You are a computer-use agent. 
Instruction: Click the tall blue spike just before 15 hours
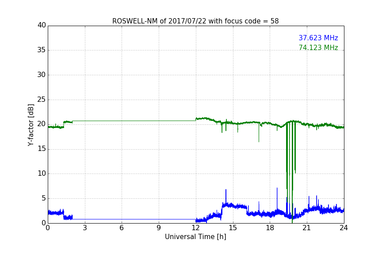click(226, 197)
